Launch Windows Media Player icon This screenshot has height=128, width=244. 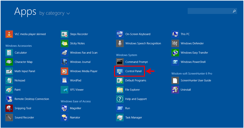click(x=65, y=71)
